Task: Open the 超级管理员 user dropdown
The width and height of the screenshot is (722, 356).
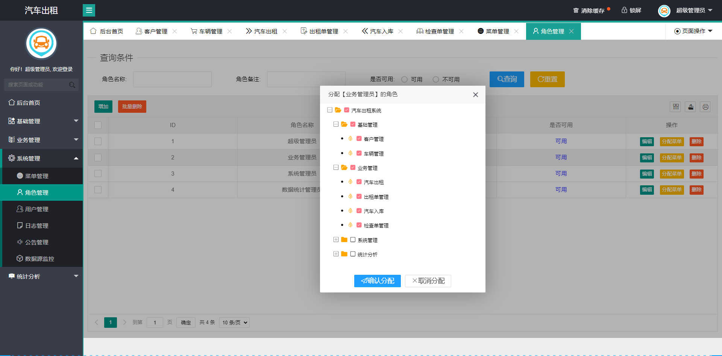Action: pyautogui.click(x=694, y=11)
